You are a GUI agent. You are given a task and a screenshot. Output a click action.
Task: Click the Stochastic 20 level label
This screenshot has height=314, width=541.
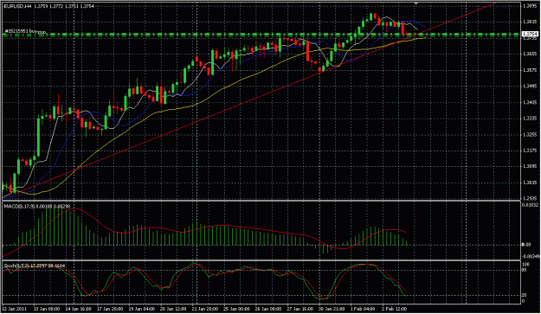524,295
